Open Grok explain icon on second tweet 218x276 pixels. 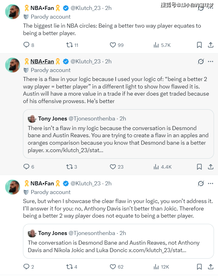[201, 61]
